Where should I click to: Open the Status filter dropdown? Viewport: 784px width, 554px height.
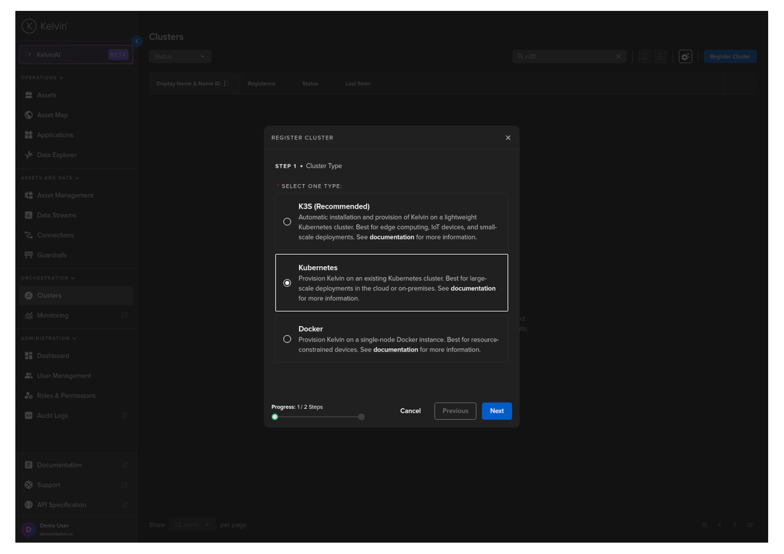click(x=180, y=57)
